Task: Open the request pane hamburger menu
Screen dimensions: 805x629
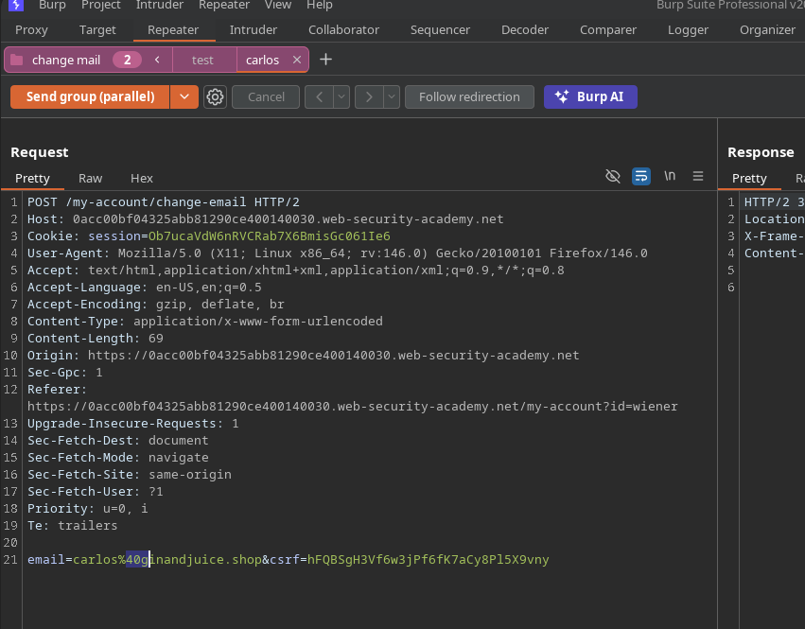Action: point(698,176)
